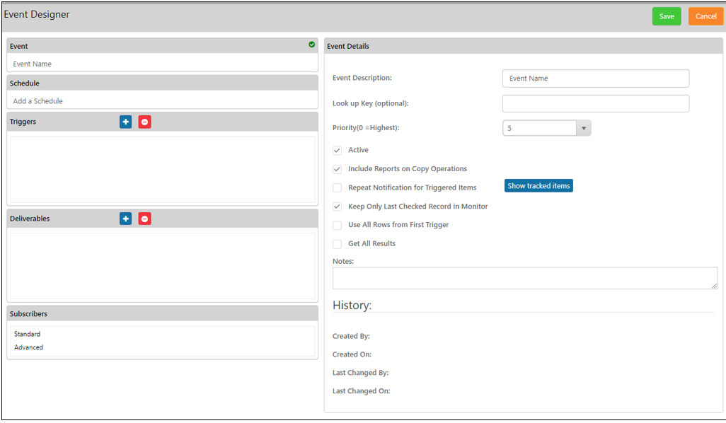Open the Priority dropdown arrow

point(583,128)
